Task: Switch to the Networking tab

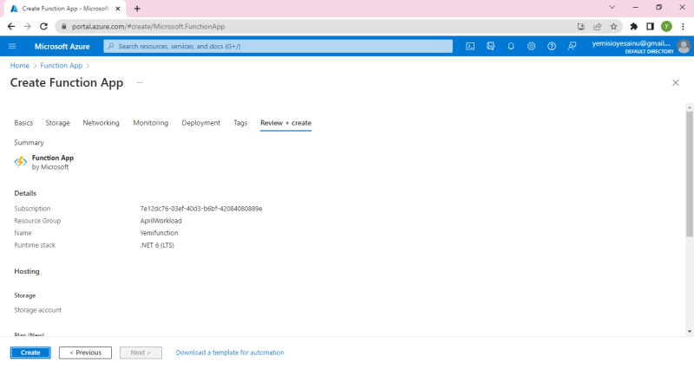Action: (x=101, y=123)
